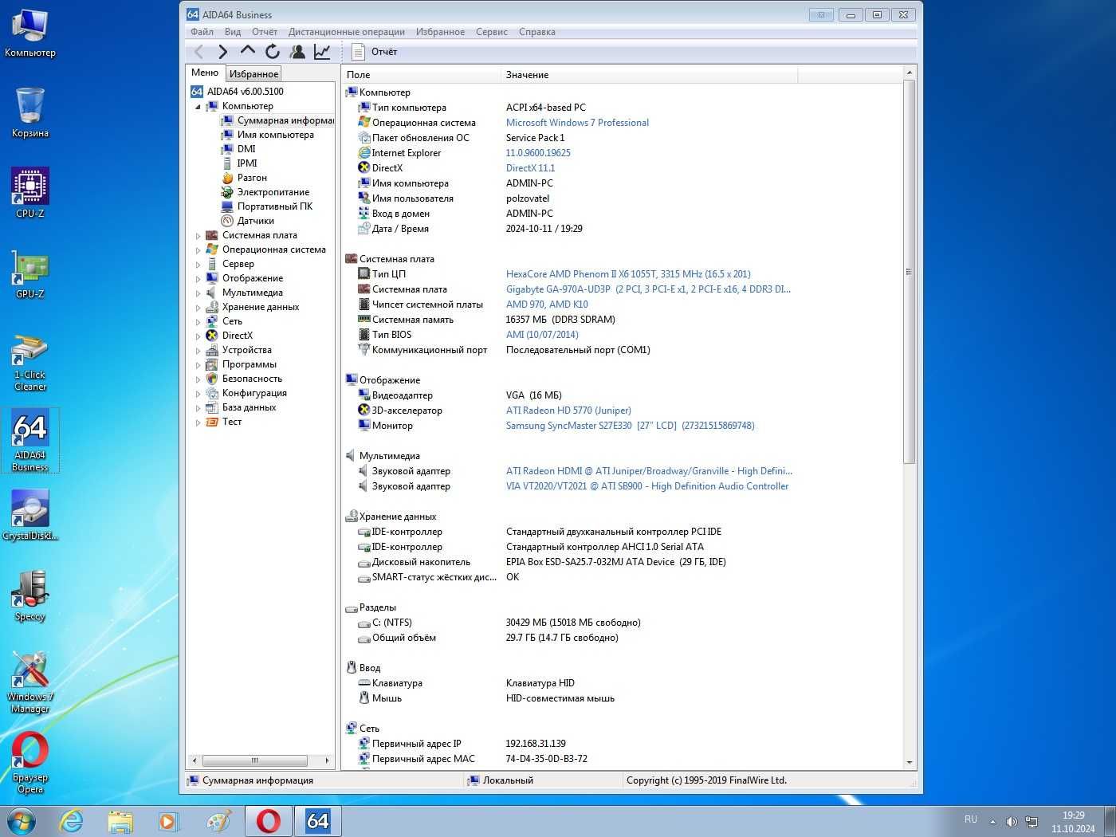Open the CPU-Z desktop icon
The width and height of the screenshot is (1116, 837).
point(30,193)
